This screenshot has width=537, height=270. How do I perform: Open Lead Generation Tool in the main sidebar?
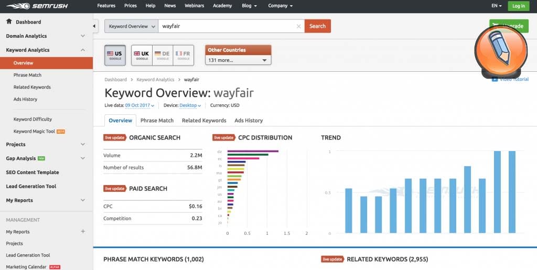31,187
